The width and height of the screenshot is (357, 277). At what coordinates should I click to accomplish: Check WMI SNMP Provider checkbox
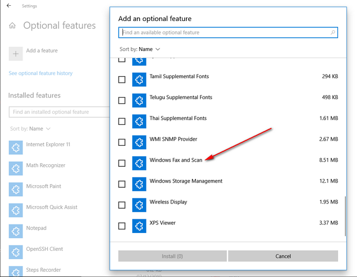[122, 142]
